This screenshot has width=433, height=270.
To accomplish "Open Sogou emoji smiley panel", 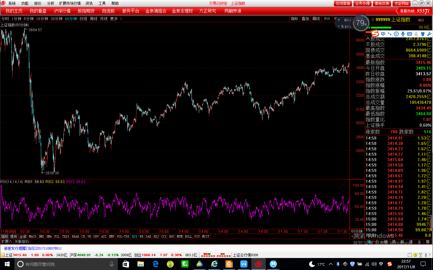I will [x=396, y=34].
